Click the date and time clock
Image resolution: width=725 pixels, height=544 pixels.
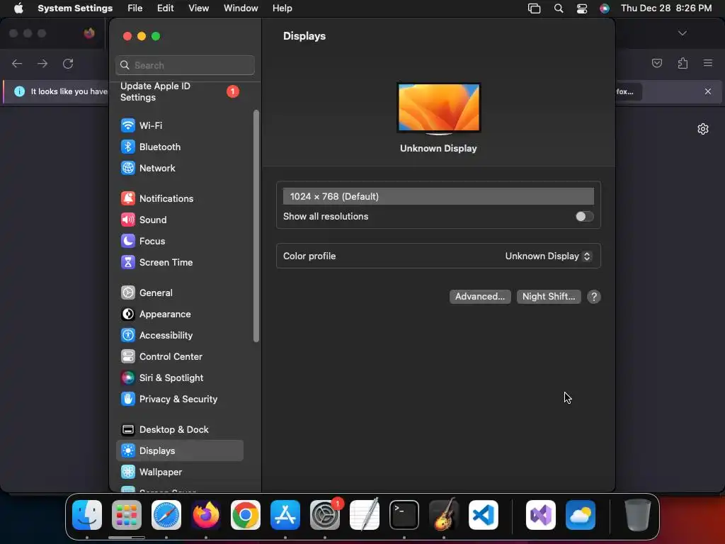(666, 8)
